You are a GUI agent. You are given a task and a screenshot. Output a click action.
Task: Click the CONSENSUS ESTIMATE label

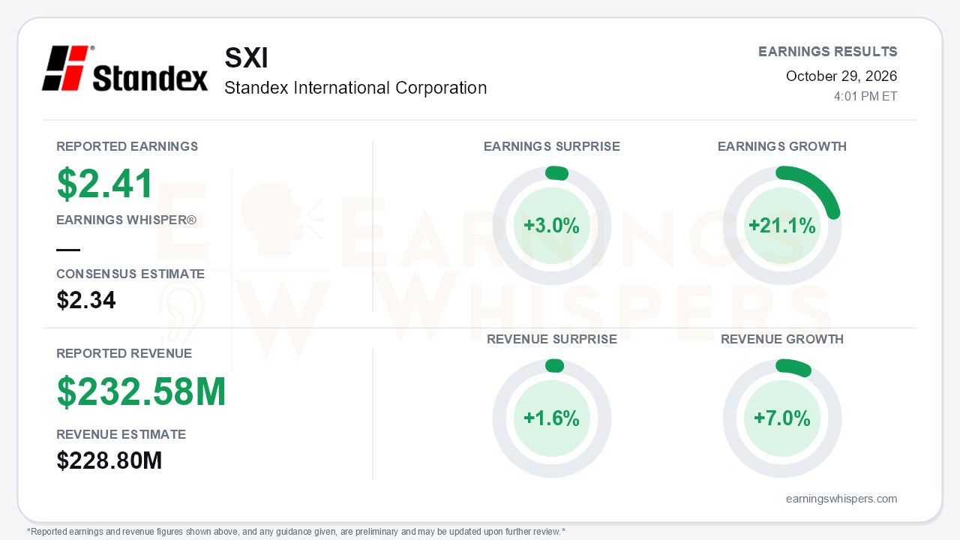(130, 274)
